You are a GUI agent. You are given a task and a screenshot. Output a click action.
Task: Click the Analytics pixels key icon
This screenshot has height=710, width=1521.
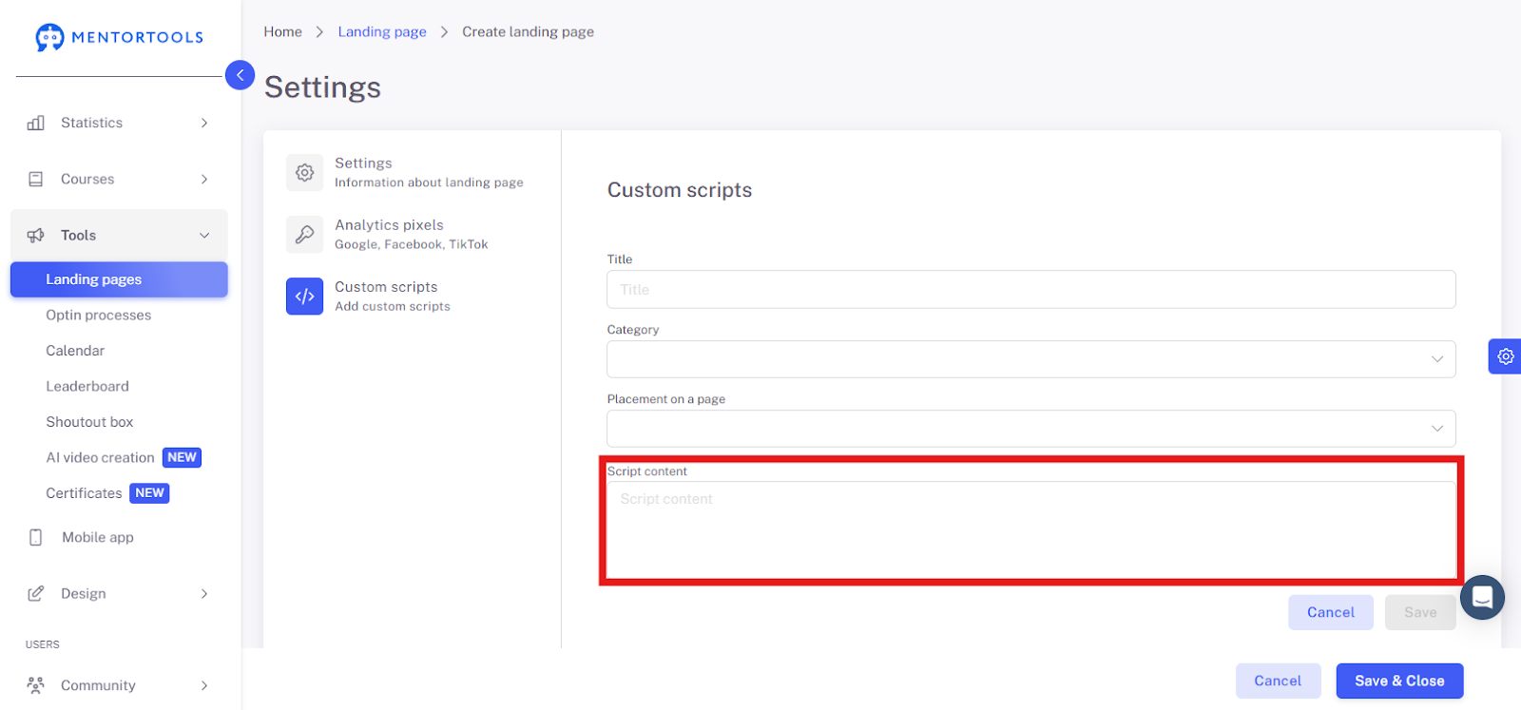tap(304, 235)
